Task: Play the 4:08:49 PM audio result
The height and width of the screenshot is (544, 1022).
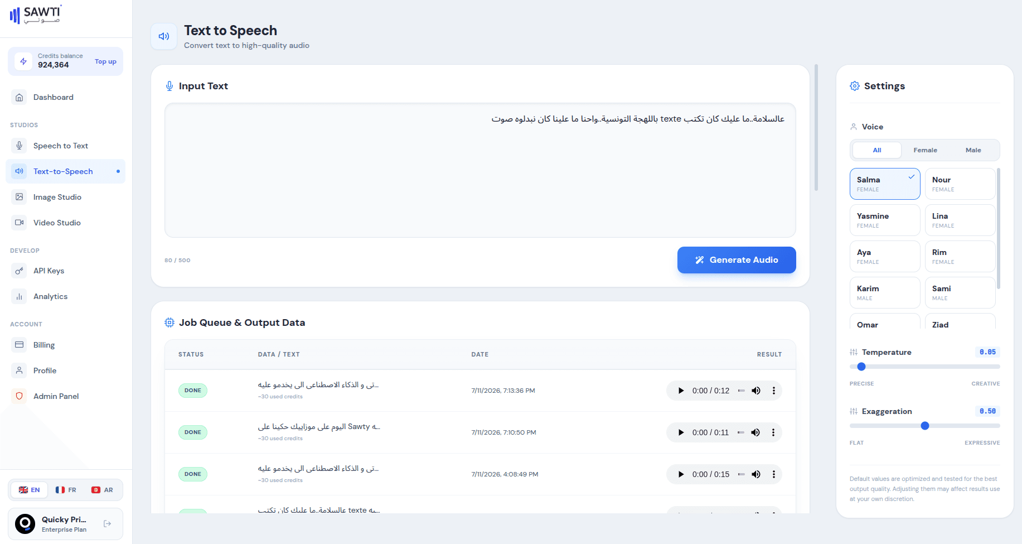Action: click(x=681, y=474)
